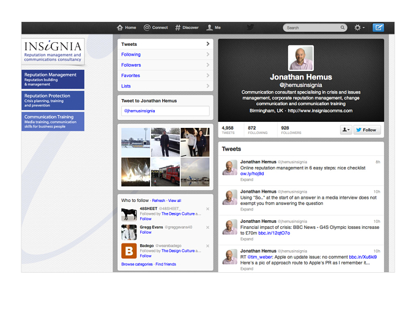
Task: Follow Jonathan Hemus
Action: click(367, 130)
